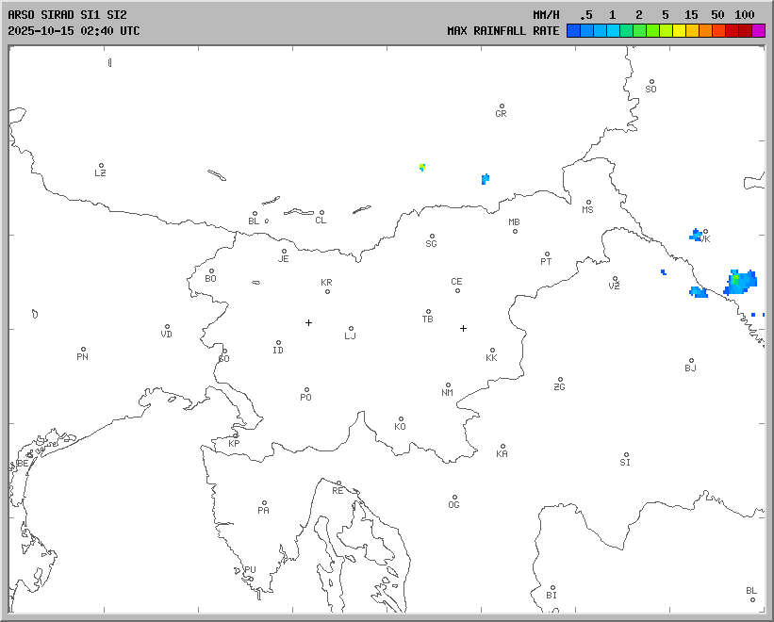
Task: Click the LJ city marker circle
Action: tap(351, 328)
